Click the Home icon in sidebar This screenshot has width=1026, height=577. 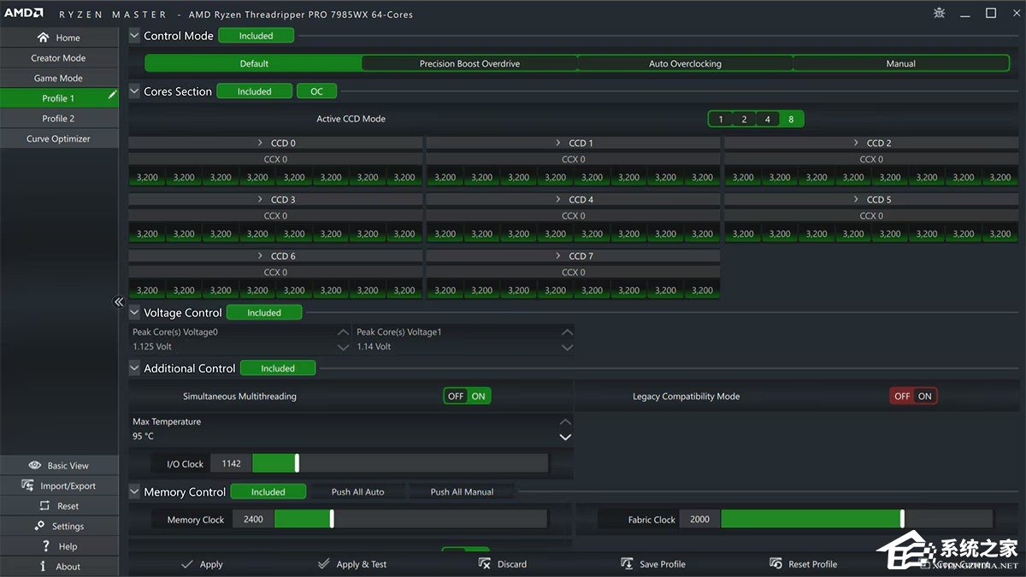(x=43, y=38)
